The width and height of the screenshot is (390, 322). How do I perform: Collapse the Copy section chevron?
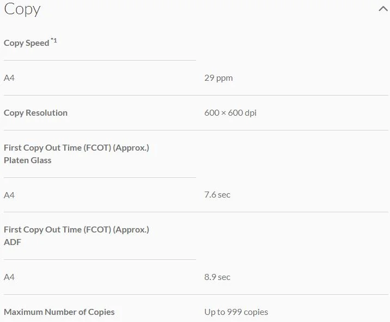(x=383, y=9)
